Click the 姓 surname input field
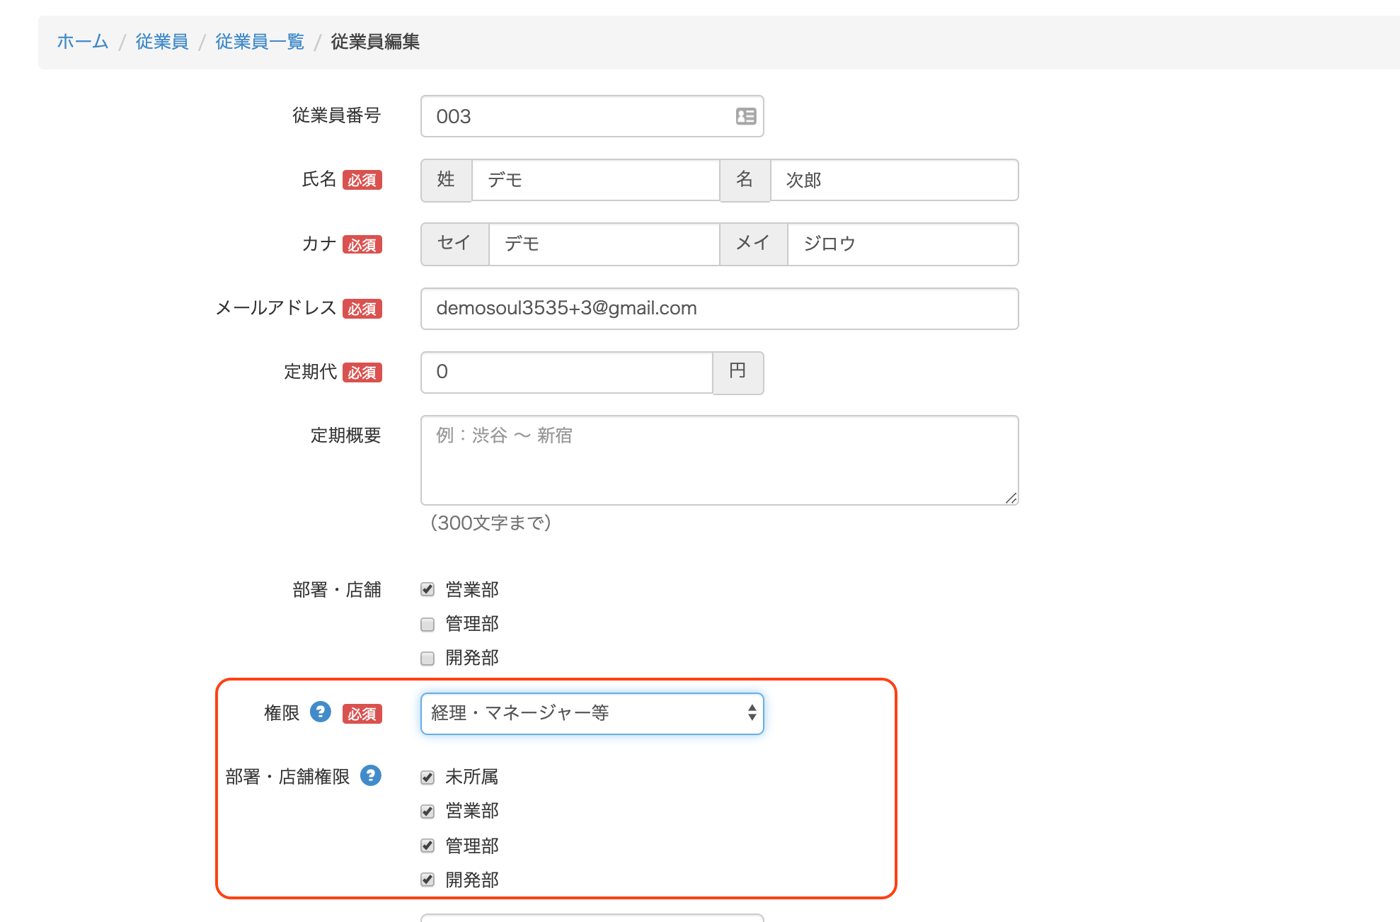 595,180
